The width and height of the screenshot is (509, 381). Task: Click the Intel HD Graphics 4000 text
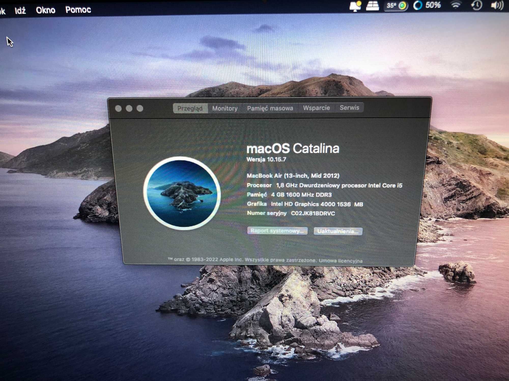click(317, 204)
